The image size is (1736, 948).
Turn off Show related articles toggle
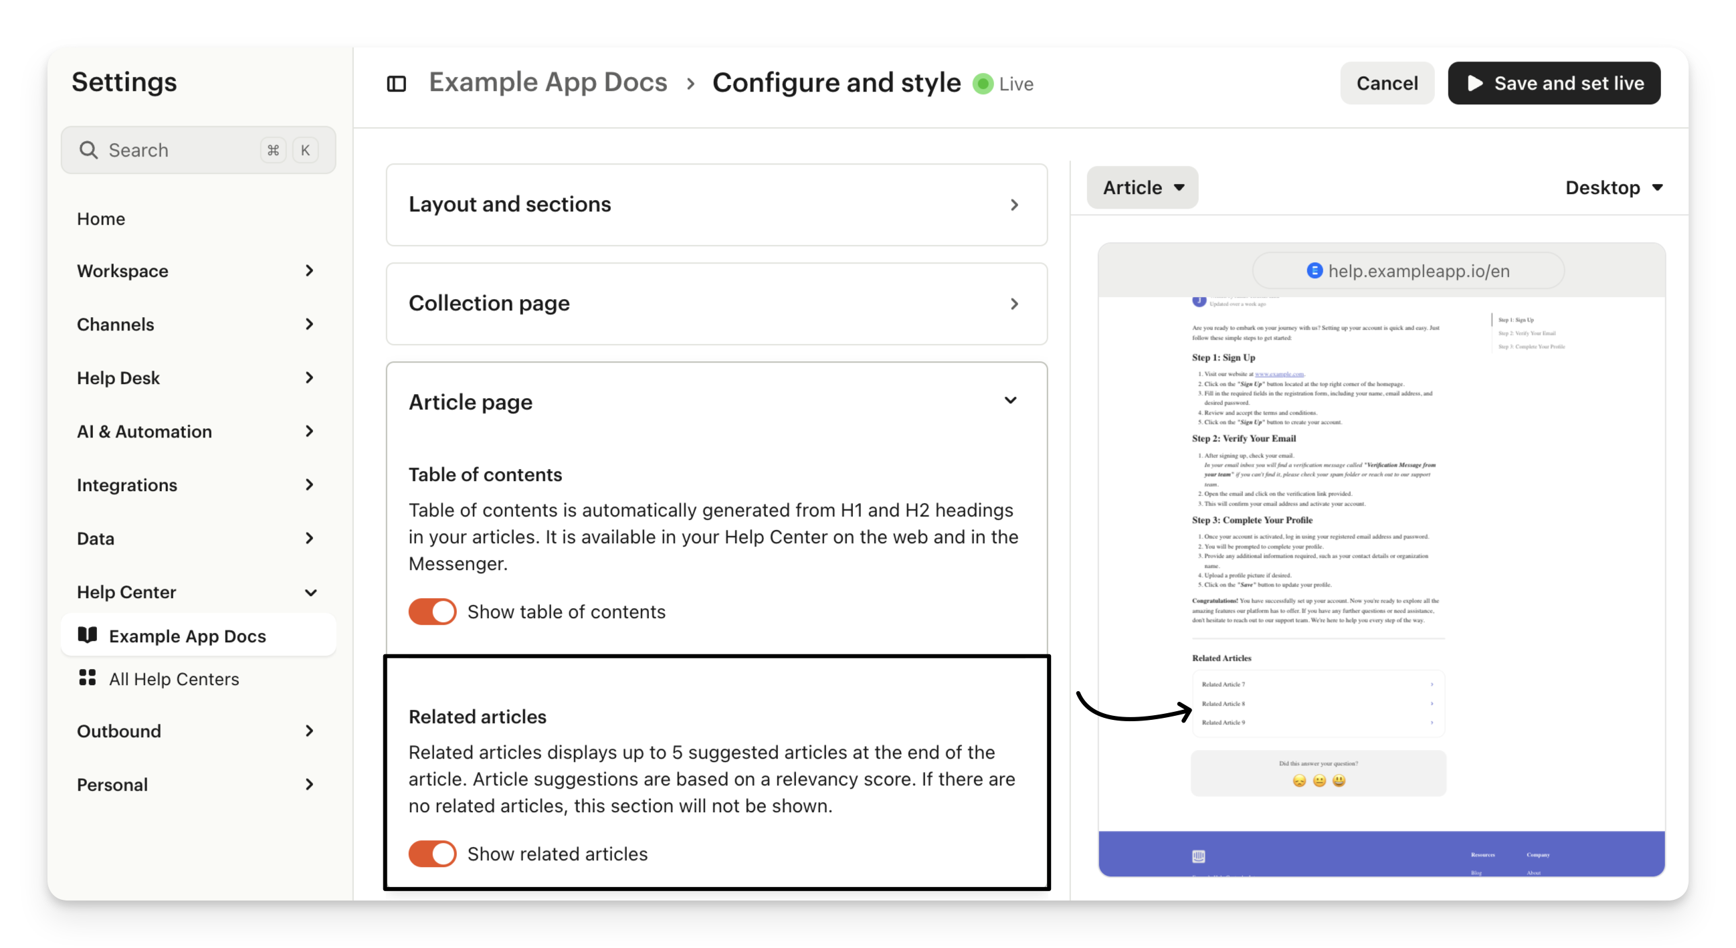pos(432,853)
